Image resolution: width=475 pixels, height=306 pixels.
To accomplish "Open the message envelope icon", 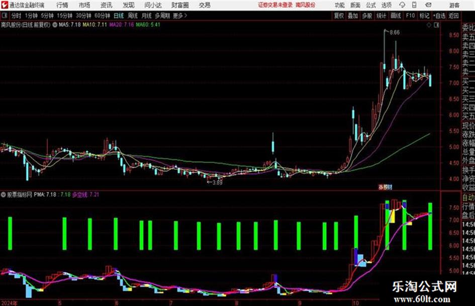I will [x=428, y=5].
